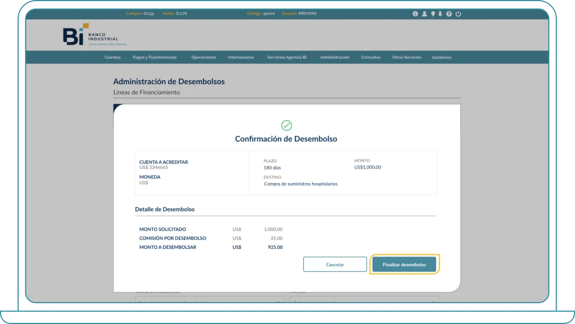Open the Servicios Agencia Bi menu
The image size is (575, 324).
click(287, 57)
